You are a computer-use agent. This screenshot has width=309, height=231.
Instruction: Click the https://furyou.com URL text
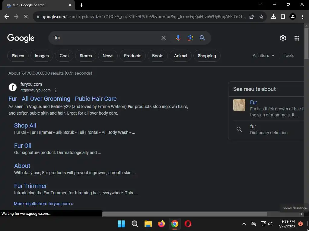[x=36, y=90]
